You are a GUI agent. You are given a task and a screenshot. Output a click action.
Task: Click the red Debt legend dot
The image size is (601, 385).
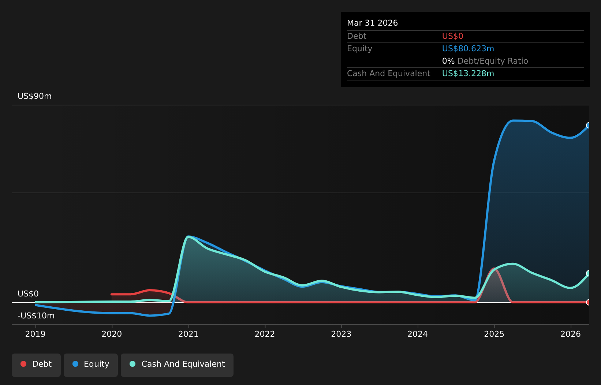tap(23, 364)
